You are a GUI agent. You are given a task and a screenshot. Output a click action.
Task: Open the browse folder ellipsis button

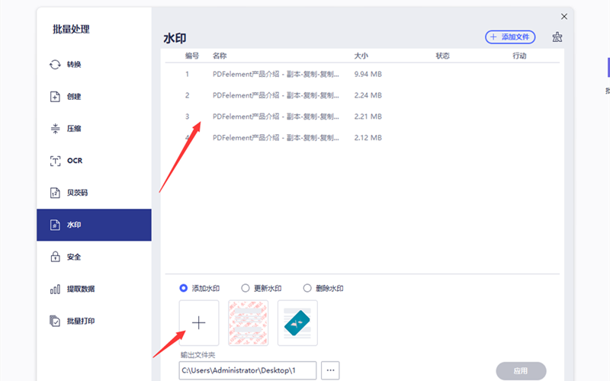click(x=330, y=370)
